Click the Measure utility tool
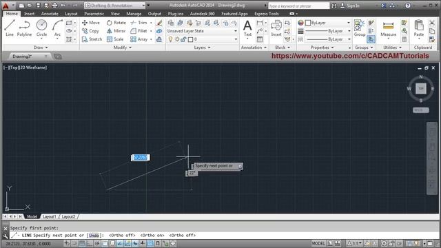441x248 pixels. click(x=389, y=29)
